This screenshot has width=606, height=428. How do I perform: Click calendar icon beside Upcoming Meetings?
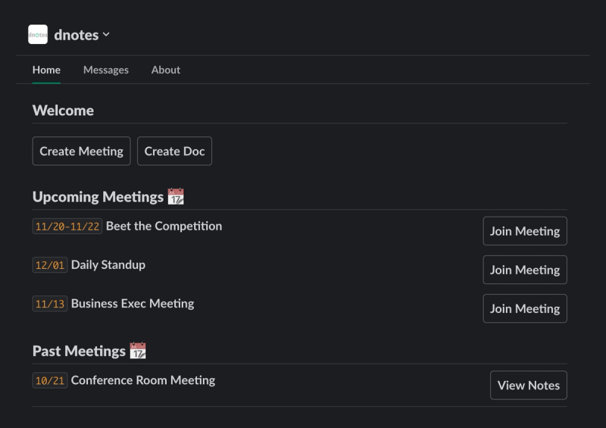pos(176,197)
